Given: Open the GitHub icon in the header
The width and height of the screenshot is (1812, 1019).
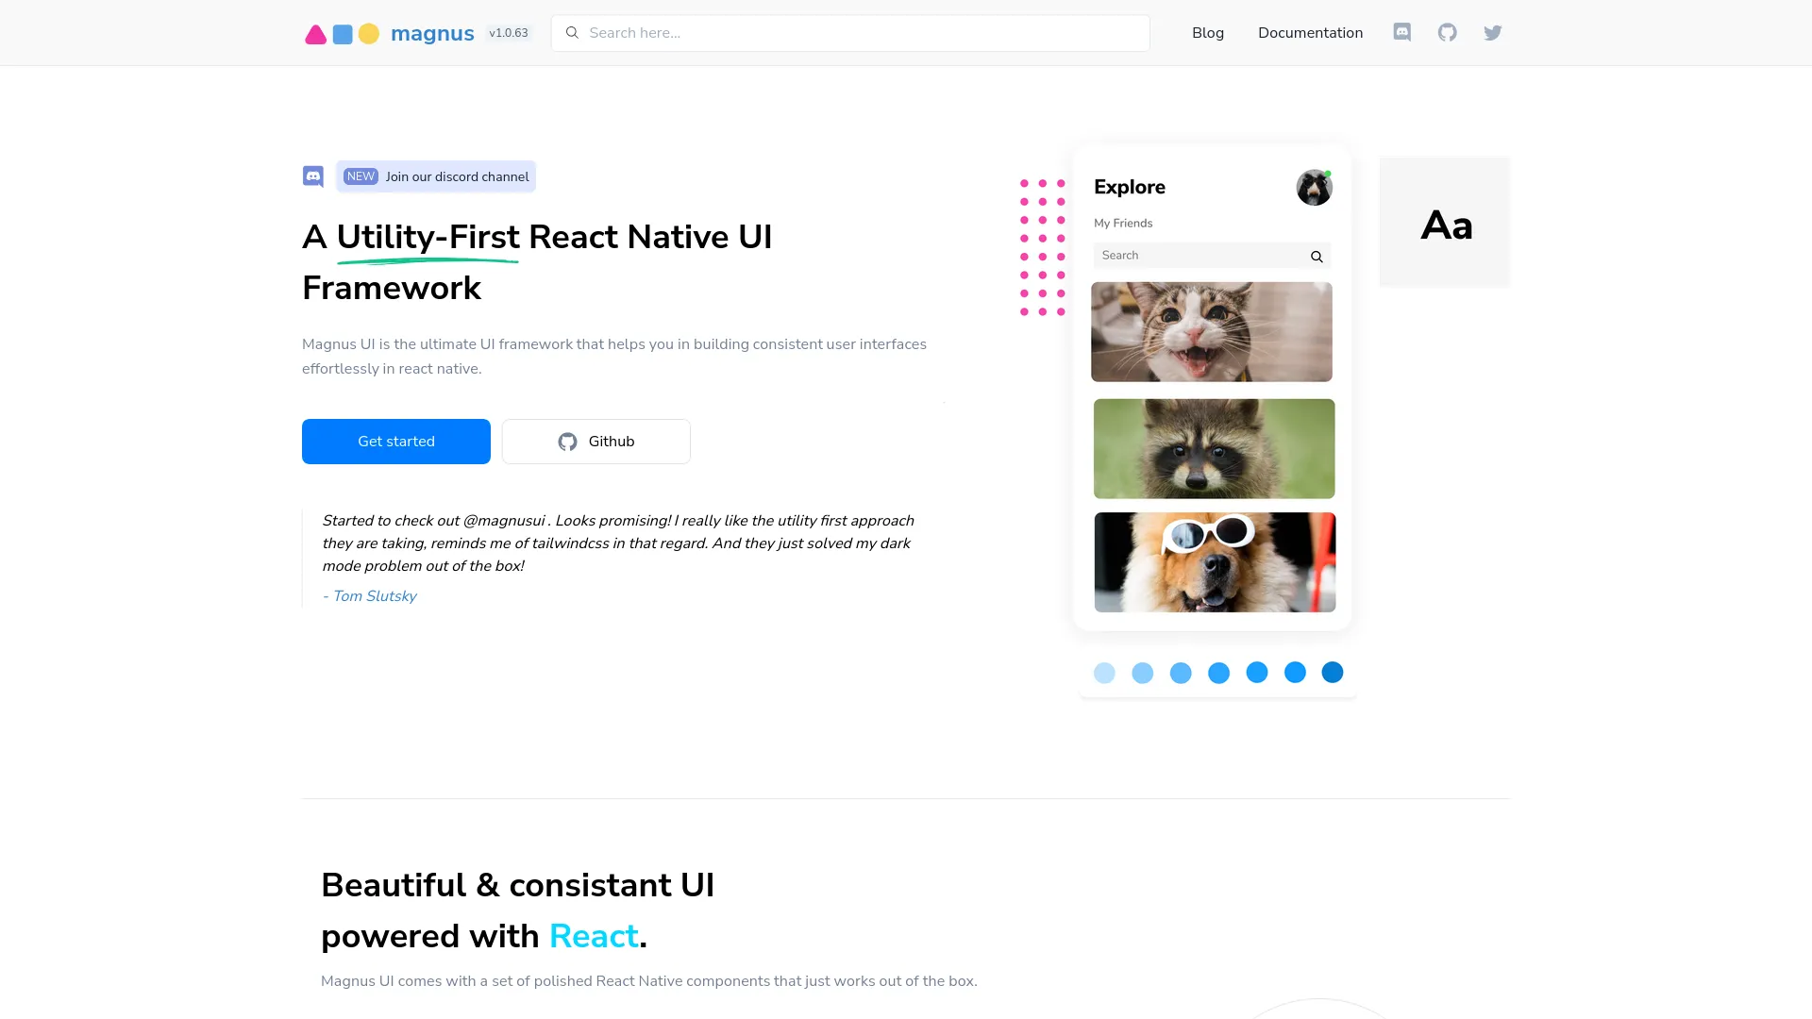Looking at the screenshot, I should 1448,33.
